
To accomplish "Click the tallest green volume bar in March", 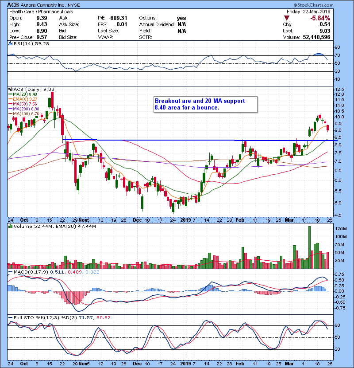I will tap(309, 247).
